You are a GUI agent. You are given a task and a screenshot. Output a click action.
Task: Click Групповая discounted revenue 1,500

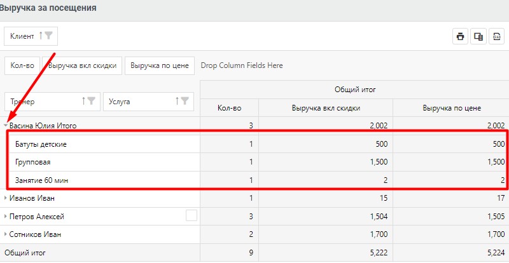point(378,162)
